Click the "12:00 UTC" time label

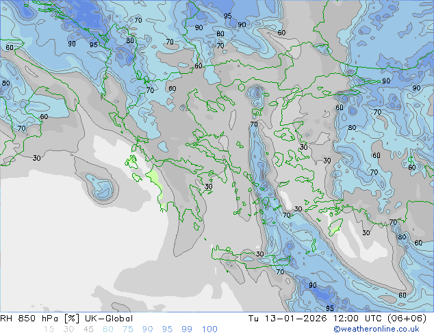(359, 319)
